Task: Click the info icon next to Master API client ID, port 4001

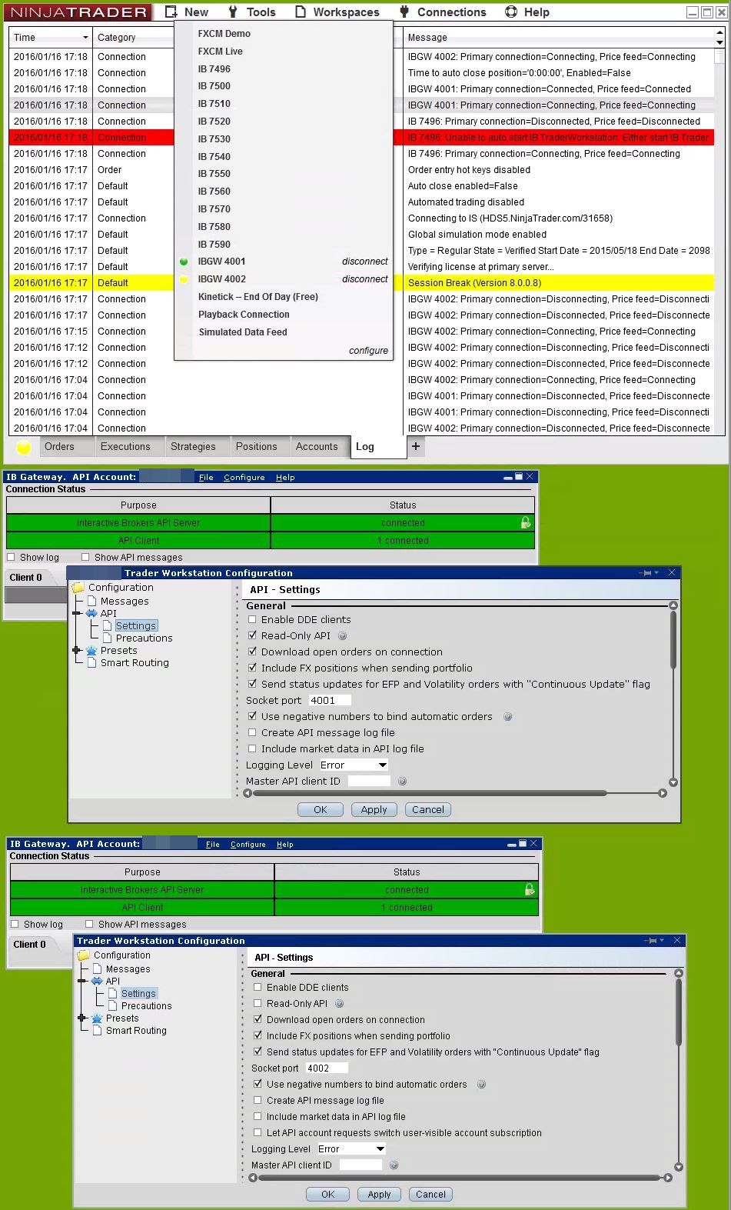Action: (402, 782)
